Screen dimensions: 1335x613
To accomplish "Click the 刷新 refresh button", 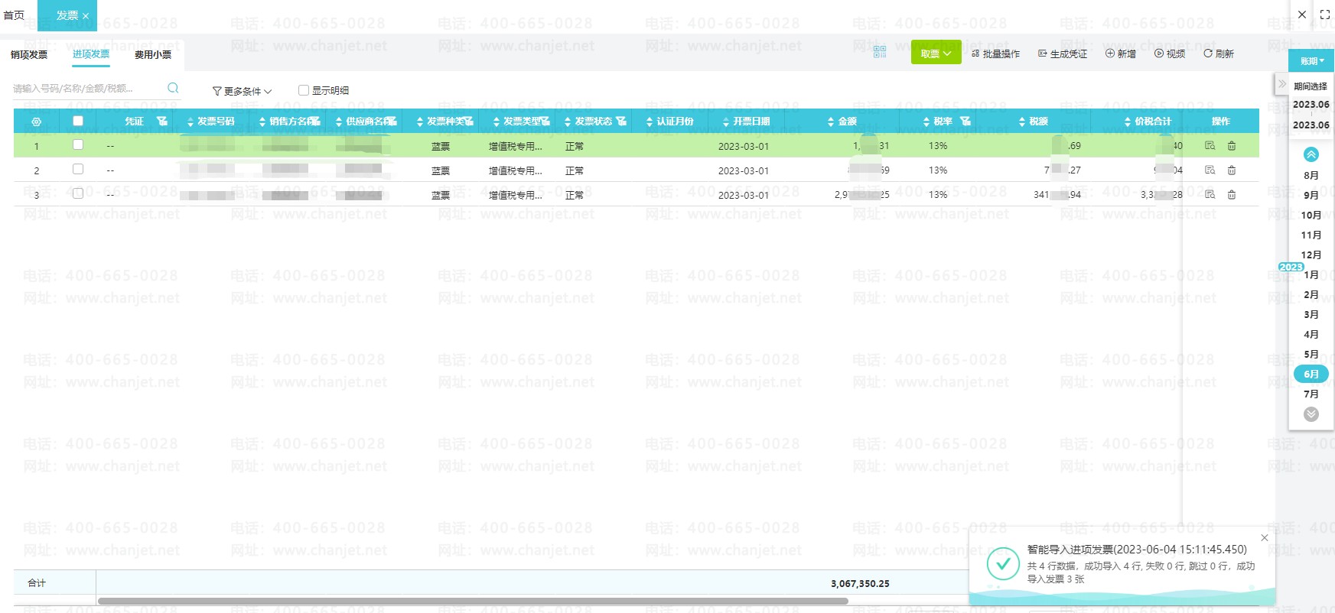I will click(1219, 54).
